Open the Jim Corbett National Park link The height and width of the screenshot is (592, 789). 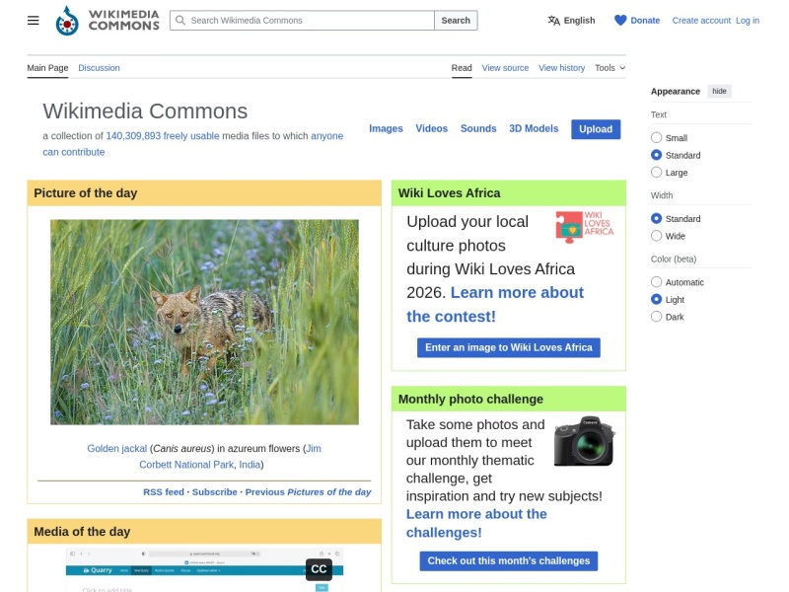(x=186, y=465)
